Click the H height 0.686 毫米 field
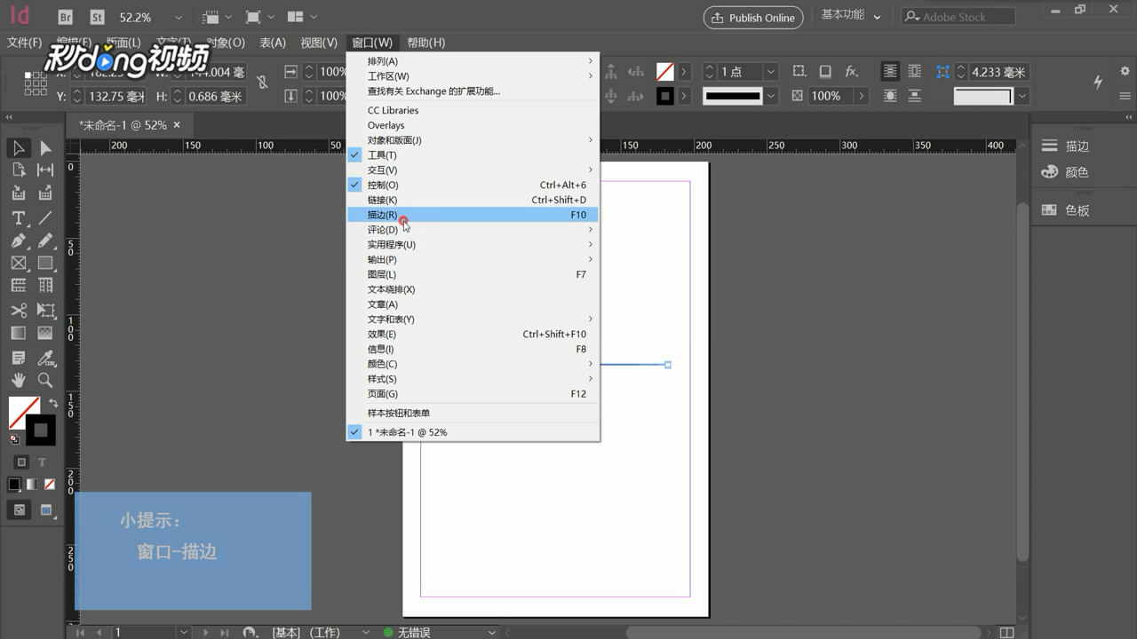Image resolution: width=1137 pixels, height=639 pixels. (x=214, y=96)
